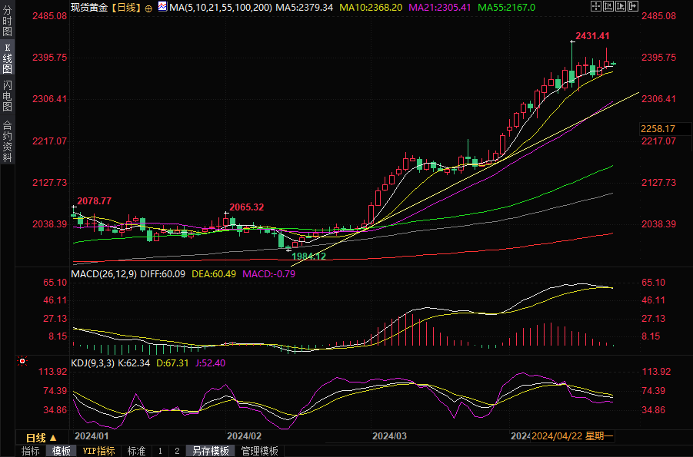Click the circled plus icon beside 日线

pos(148,8)
